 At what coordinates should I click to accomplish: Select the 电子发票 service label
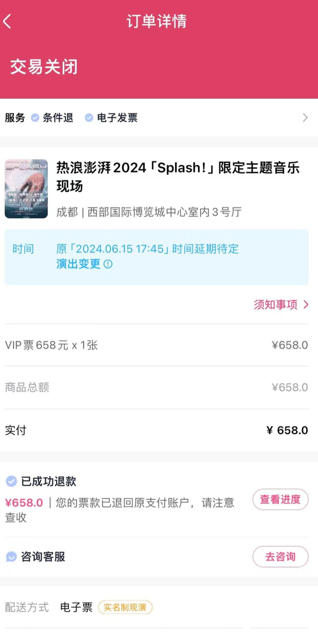tap(117, 118)
